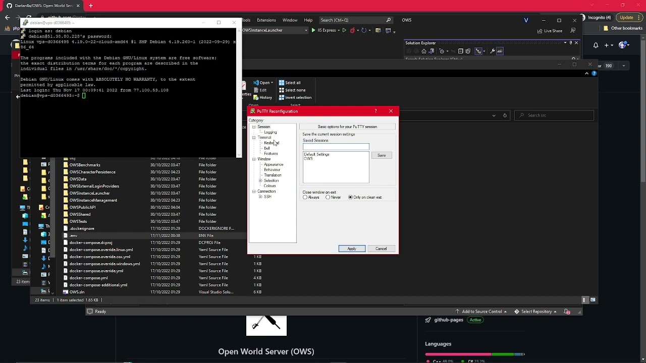
Task: Click Select none in File Explorer ribbon
Action: click(292, 90)
